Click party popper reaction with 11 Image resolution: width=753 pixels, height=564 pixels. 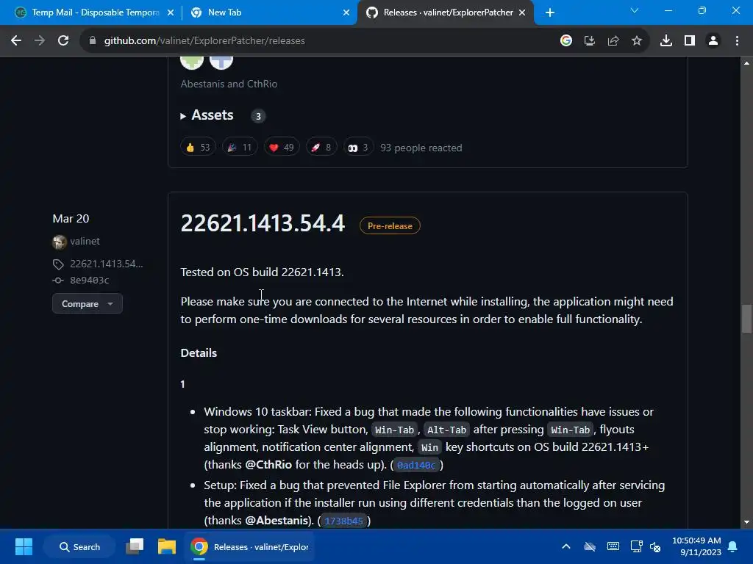pyautogui.click(x=240, y=147)
